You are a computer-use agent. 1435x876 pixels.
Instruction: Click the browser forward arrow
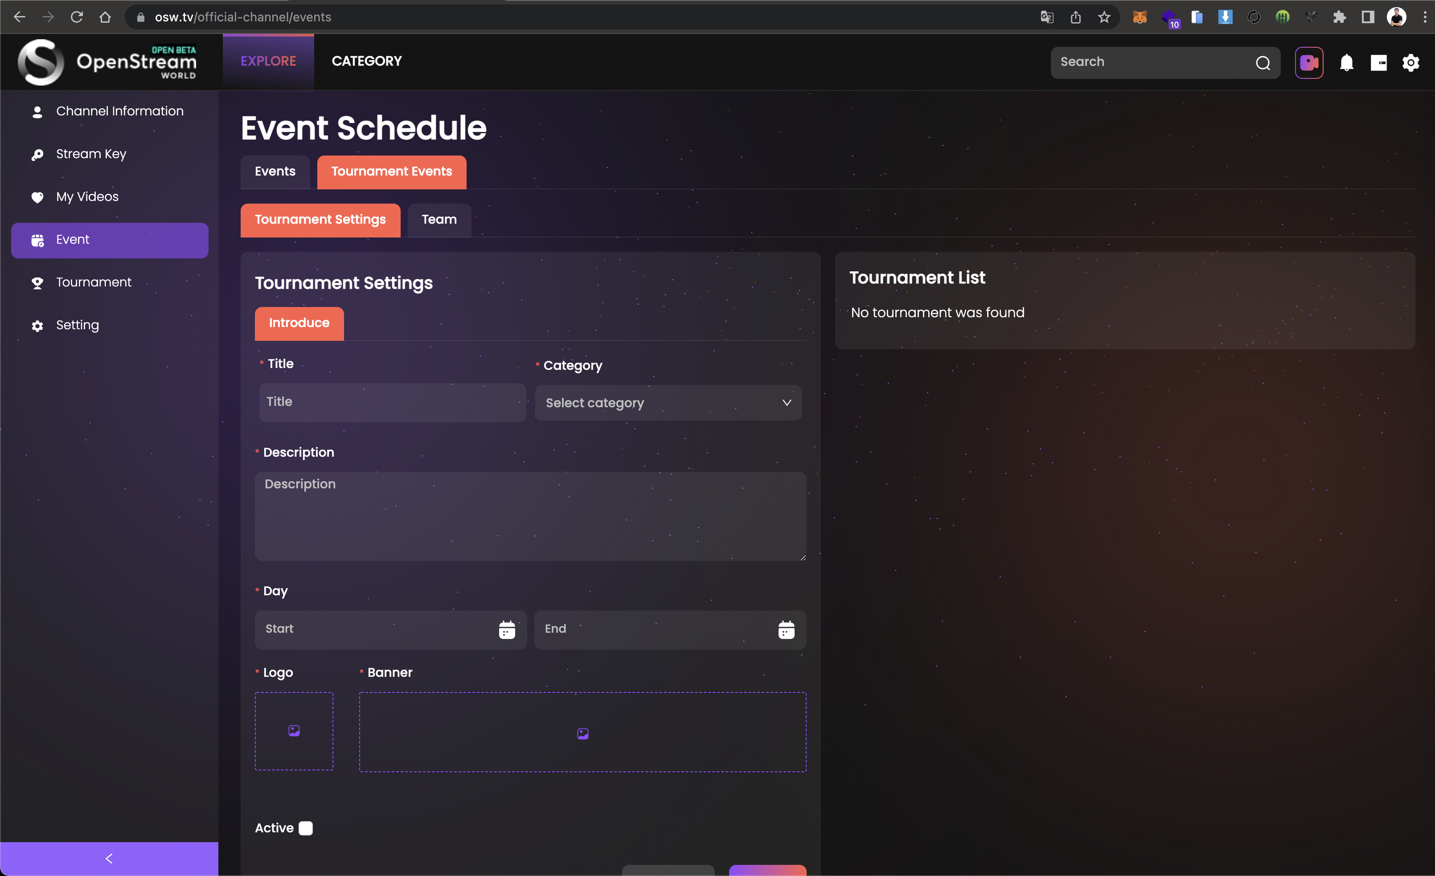[48, 17]
